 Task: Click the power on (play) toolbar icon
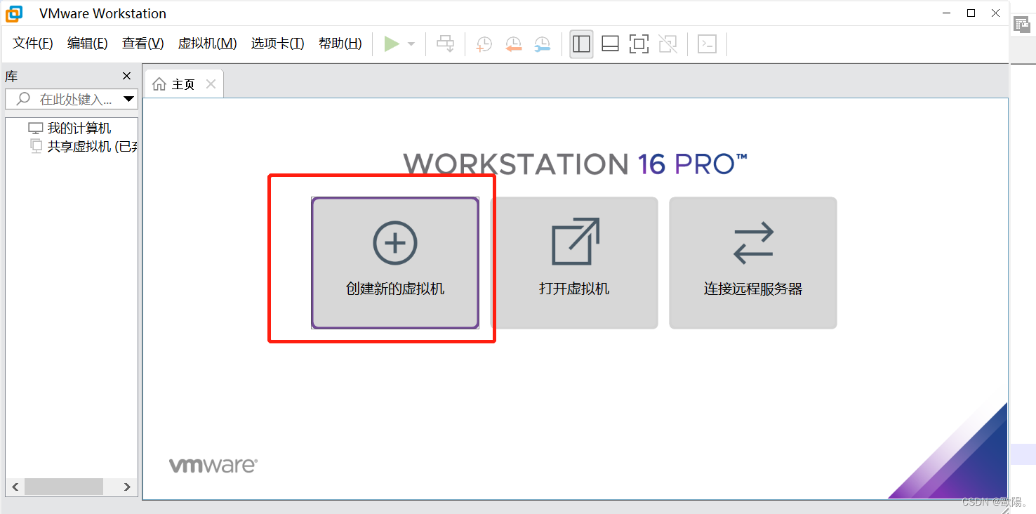tap(392, 44)
